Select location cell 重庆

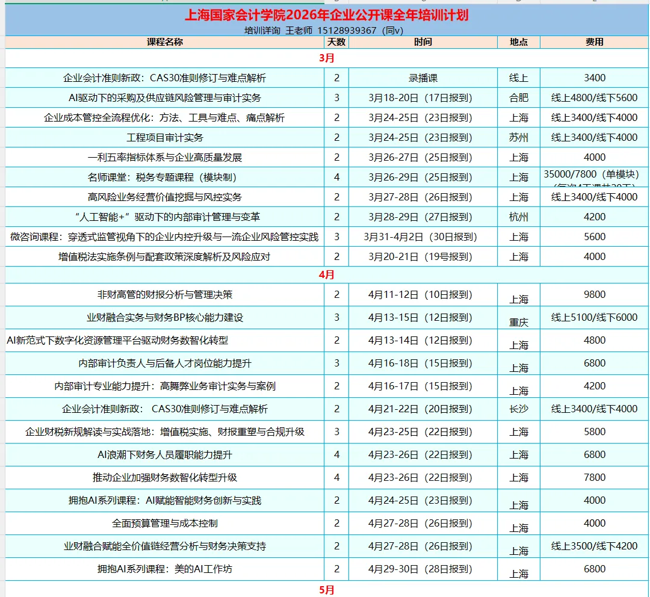(519, 318)
